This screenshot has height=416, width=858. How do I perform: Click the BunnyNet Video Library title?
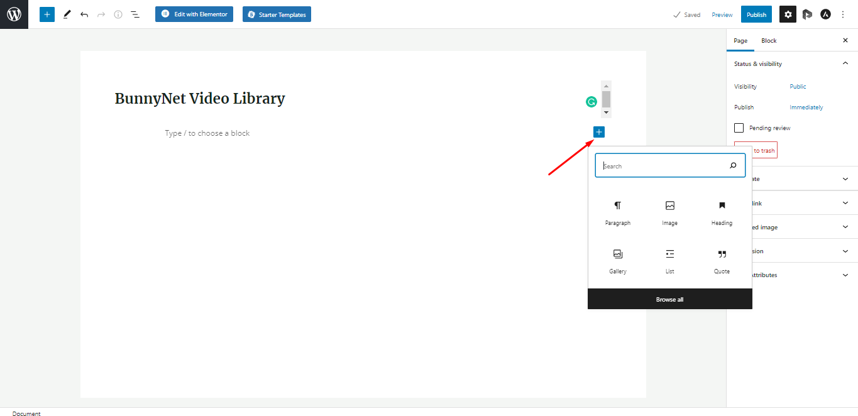200,99
